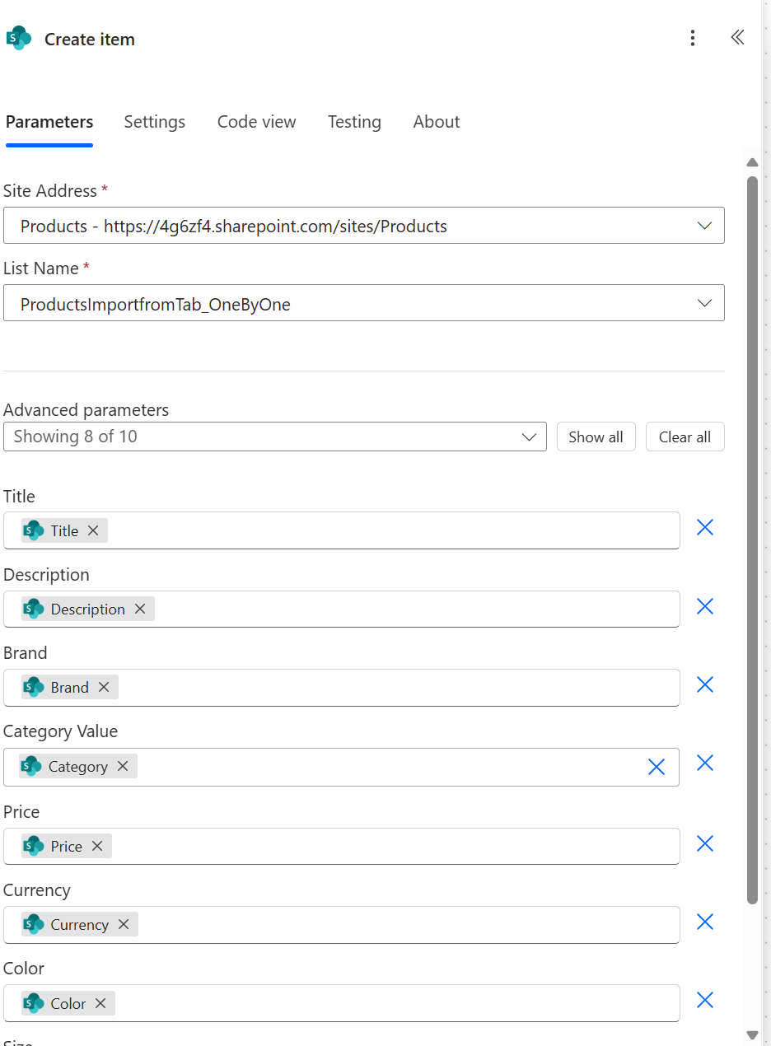Remove the Brand dynamic content token

pos(104,687)
